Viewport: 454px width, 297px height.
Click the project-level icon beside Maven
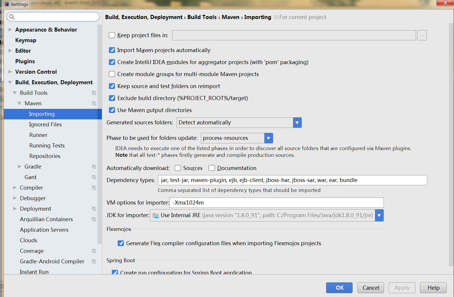coord(94,103)
